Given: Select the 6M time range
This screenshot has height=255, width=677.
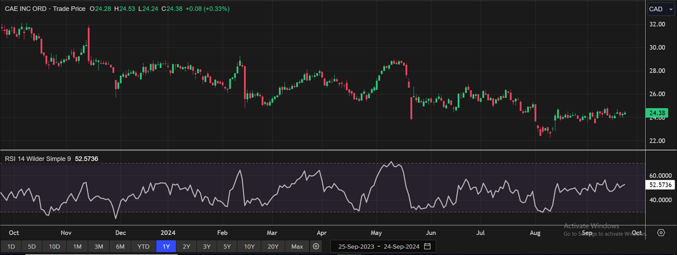Looking at the screenshot, I should pos(120,246).
